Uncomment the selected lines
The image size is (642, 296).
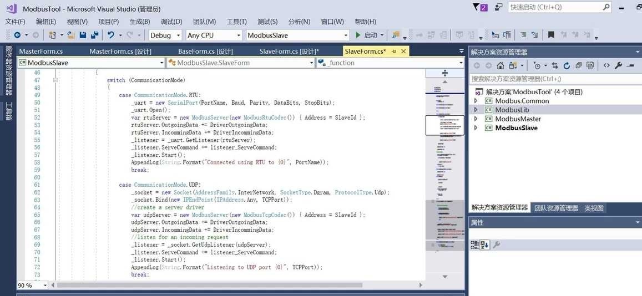click(535, 35)
